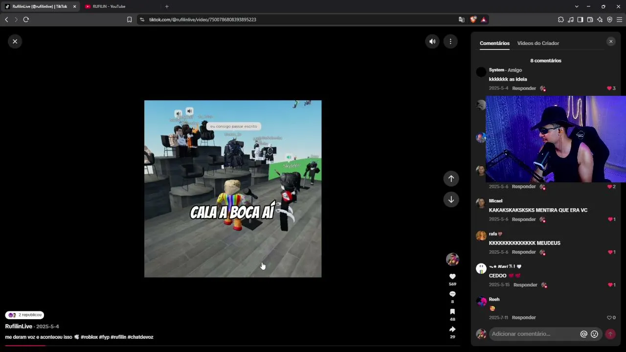Open the '2 republicou' reposts badge
The image size is (626, 352).
click(x=24, y=315)
